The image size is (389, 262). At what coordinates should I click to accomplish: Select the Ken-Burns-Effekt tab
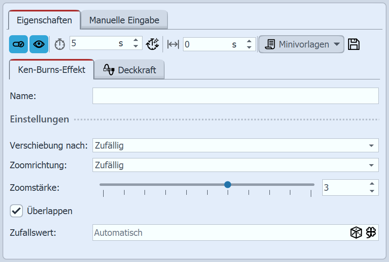pos(52,70)
